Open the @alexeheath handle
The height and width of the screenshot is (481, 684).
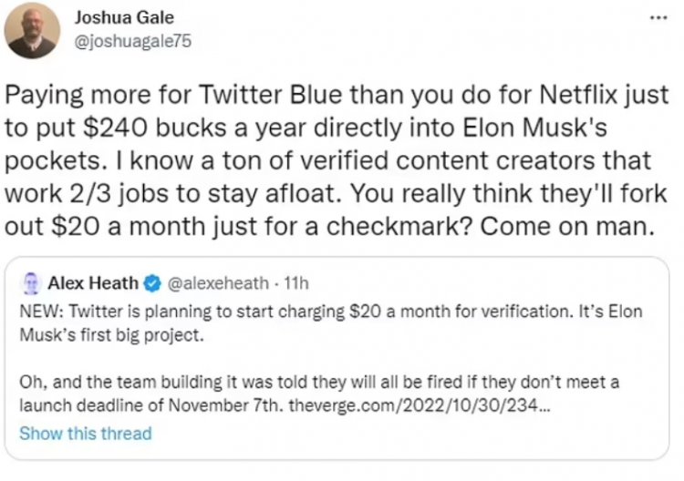click(218, 283)
